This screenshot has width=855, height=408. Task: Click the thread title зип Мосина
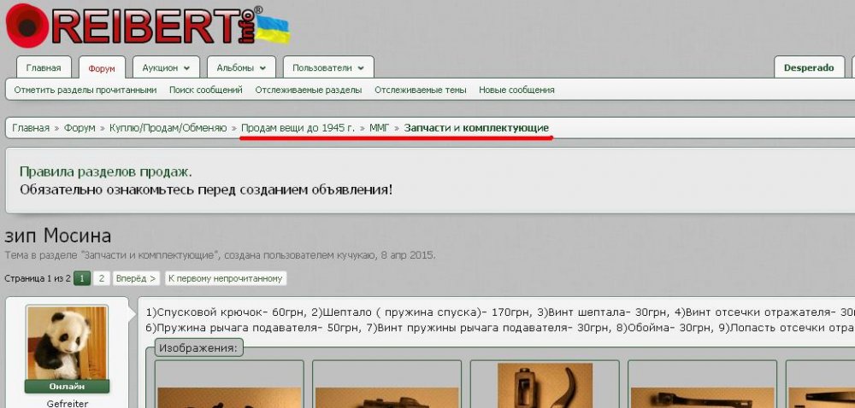(x=58, y=236)
